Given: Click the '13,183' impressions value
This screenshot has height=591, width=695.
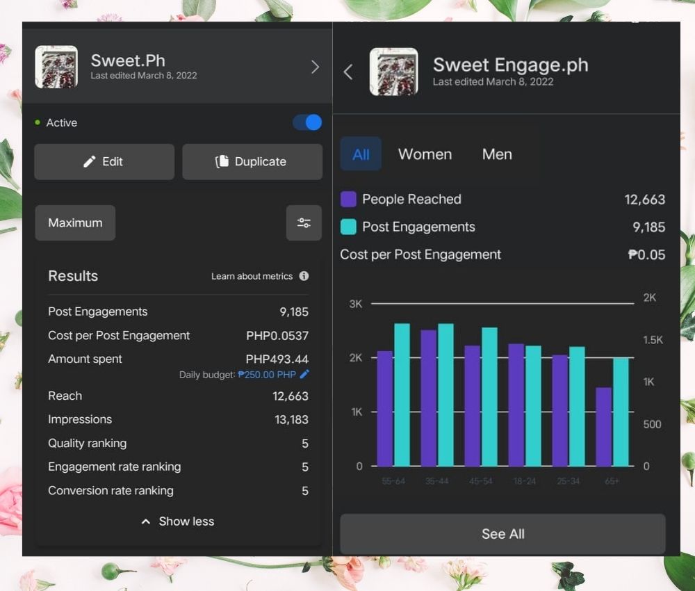Looking at the screenshot, I should click(292, 419).
